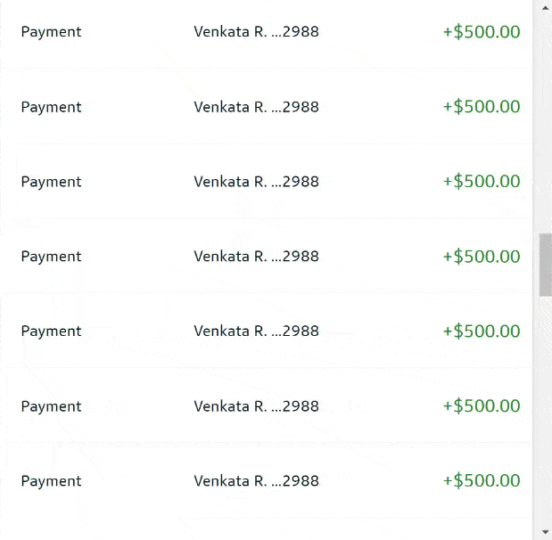Viewport: 552px width, 540px height.
Task: Click the +$500.00 amount in the second row
Action: coord(481,107)
